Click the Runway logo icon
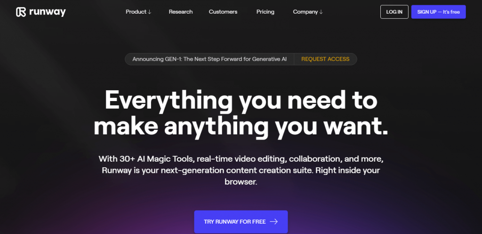The height and width of the screenshot is (234, 482). coord(21,12)
